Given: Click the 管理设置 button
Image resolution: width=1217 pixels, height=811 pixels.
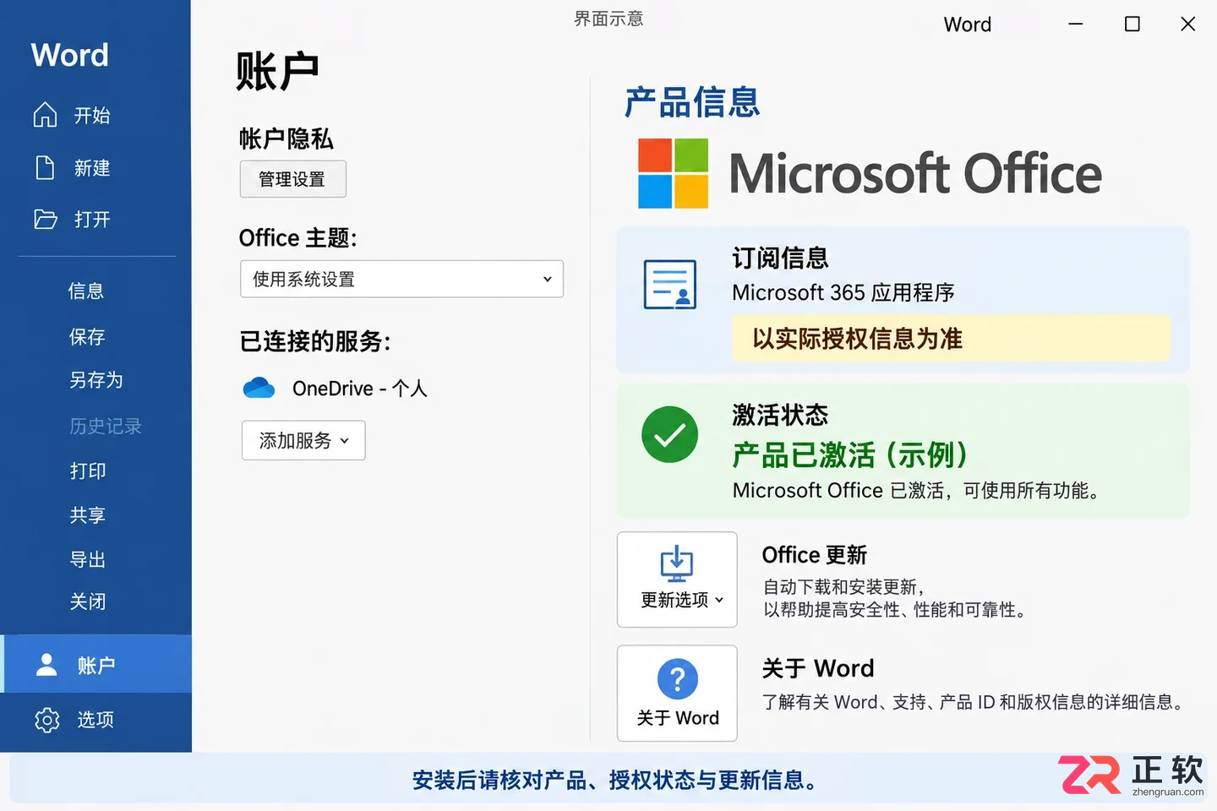Looking at the screenshot, I should 292,179.
